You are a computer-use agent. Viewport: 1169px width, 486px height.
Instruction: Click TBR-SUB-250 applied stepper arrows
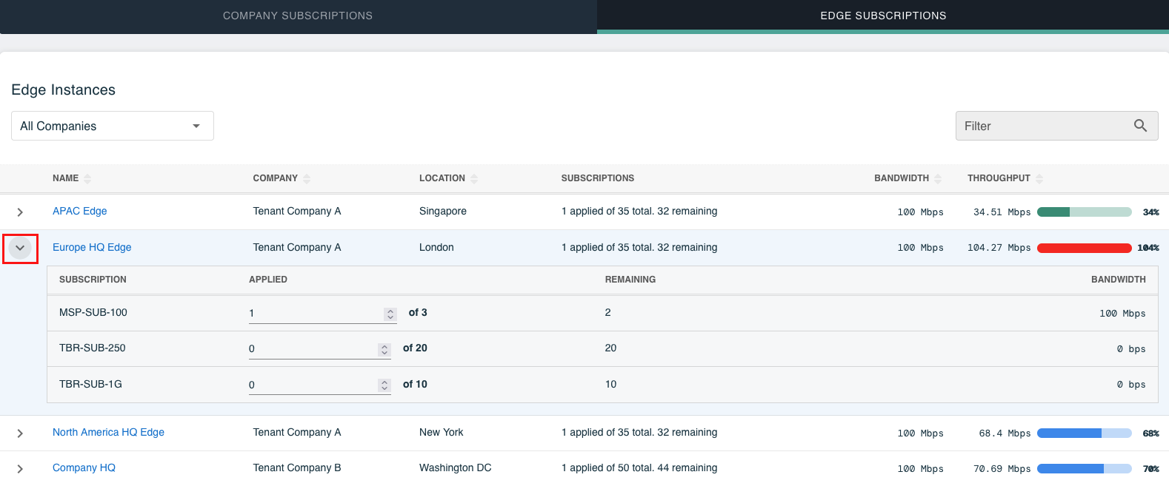384,349
